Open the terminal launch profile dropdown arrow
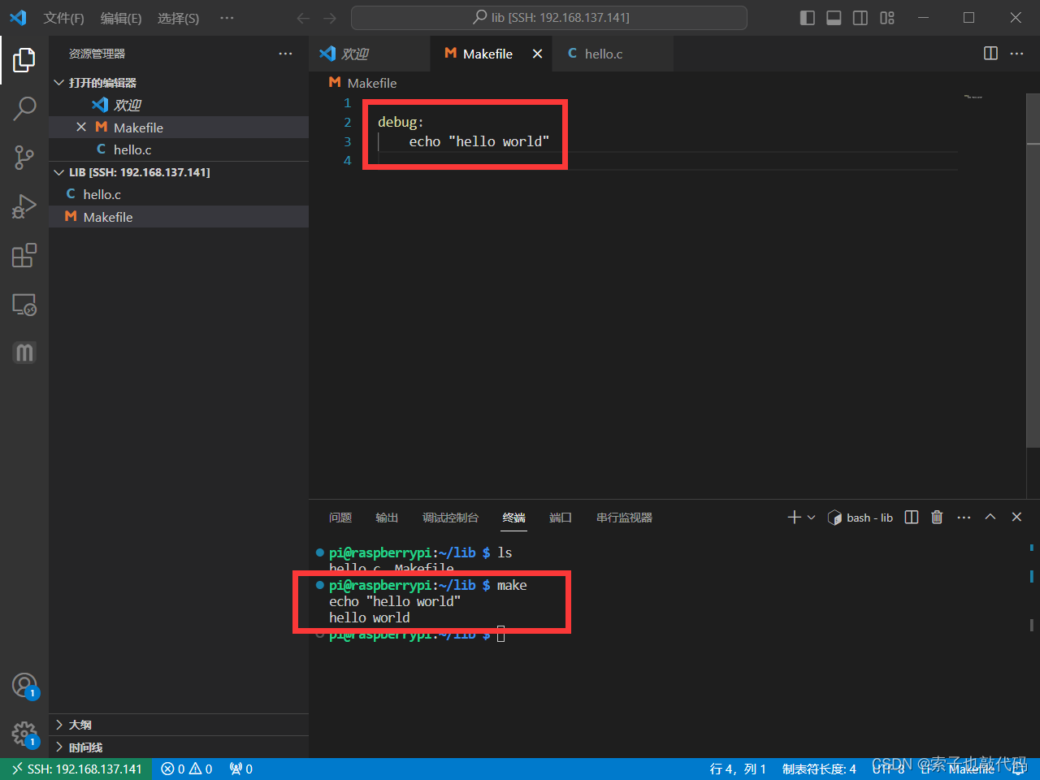Viewport: 1040px width, 780px height. click(x=811, y=518)
